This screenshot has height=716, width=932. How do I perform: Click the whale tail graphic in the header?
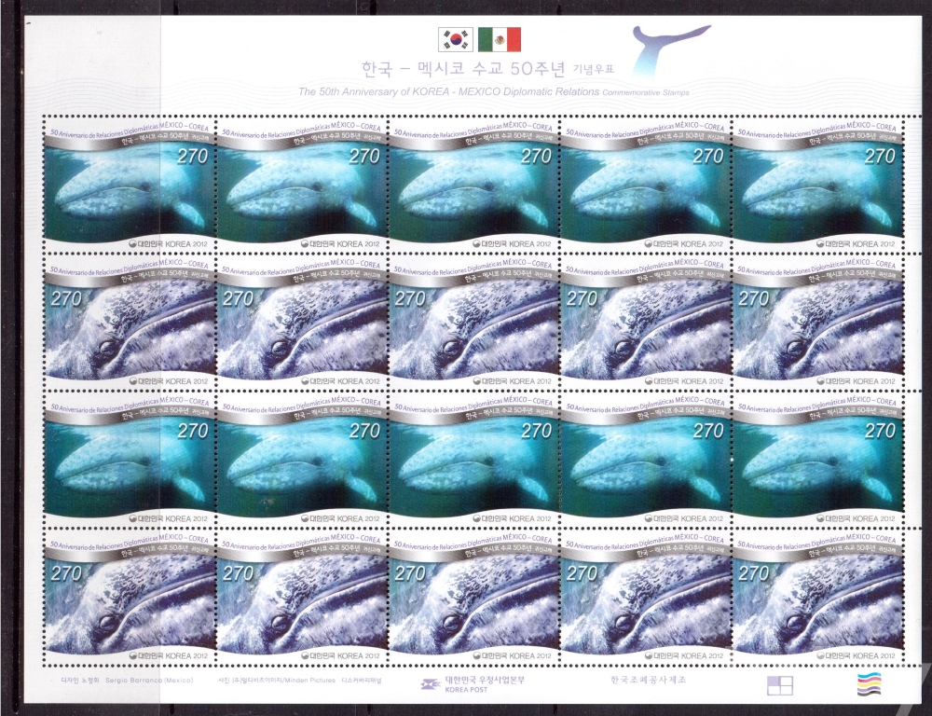point(673,51)
